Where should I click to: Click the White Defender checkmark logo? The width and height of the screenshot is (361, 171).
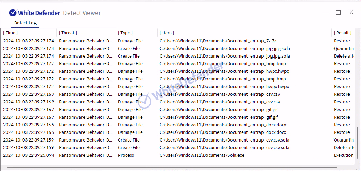click(13, 13)
